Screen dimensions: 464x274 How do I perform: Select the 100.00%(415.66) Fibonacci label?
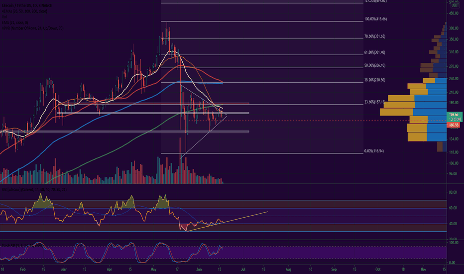[375, 19]
